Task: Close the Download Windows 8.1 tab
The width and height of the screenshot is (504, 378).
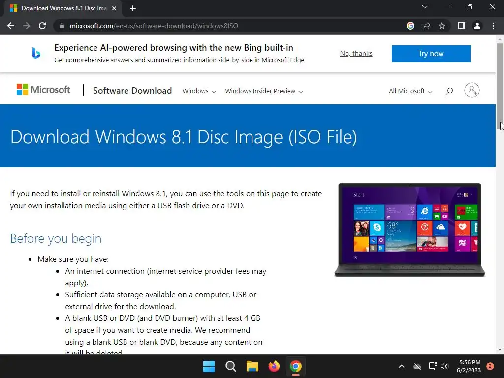Action: pyautogui.click(x=114, y=8)
